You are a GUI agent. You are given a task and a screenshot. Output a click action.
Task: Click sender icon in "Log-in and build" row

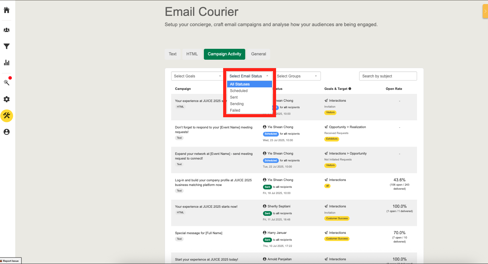point(265,180)
